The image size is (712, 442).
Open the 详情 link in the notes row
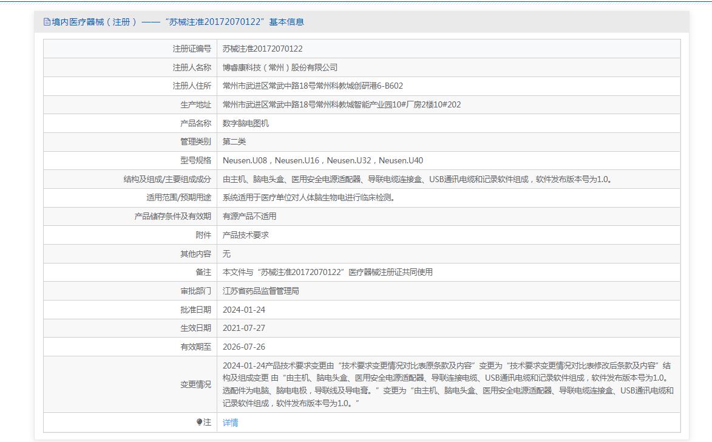(230, 423)
